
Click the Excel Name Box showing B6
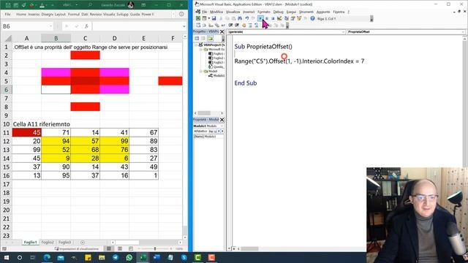click(x=24, y=26)
